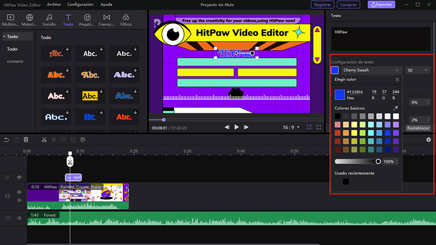Click the Restablecer button
Screen dimensions: 436x245
(418, 128)
